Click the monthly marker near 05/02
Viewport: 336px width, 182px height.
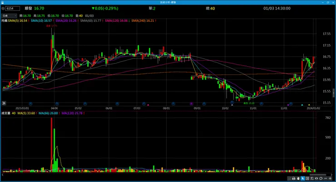(85, 104)
